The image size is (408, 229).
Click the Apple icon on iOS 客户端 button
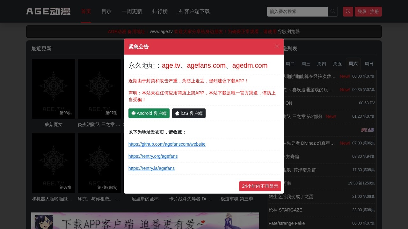(177, 113)
